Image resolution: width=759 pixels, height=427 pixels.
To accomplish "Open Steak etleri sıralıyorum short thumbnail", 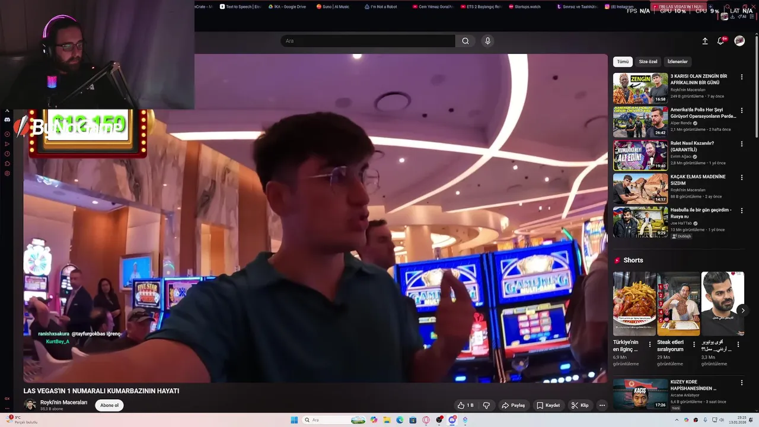I will 678,304.
